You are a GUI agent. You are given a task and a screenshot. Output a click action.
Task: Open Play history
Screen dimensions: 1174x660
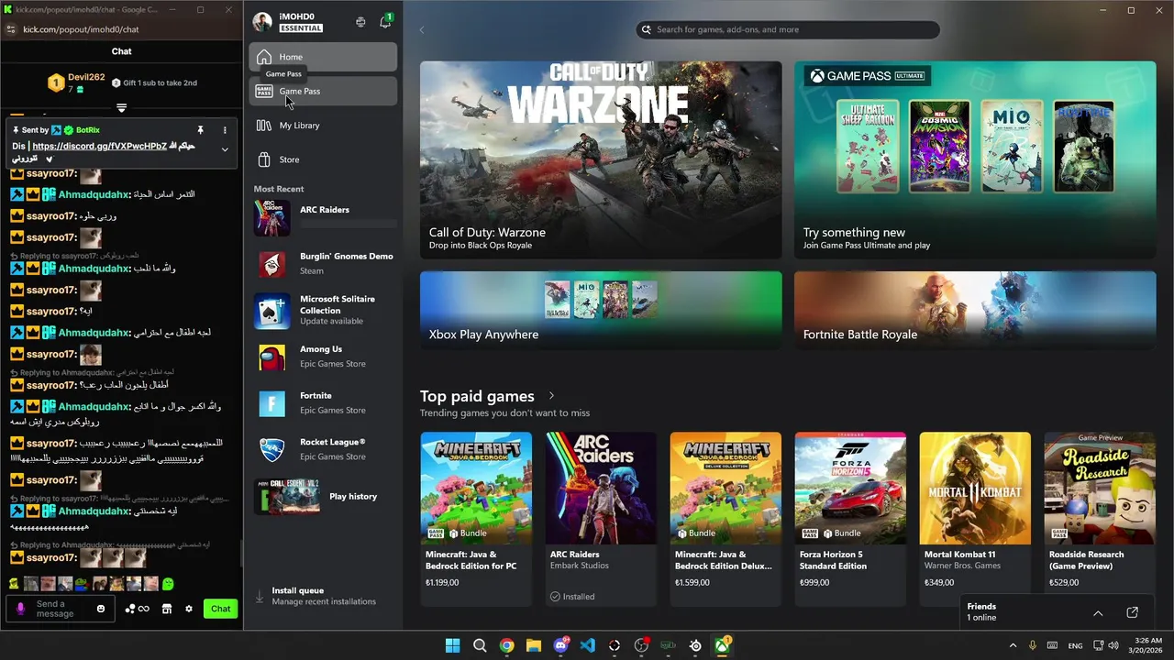point(325,496)
